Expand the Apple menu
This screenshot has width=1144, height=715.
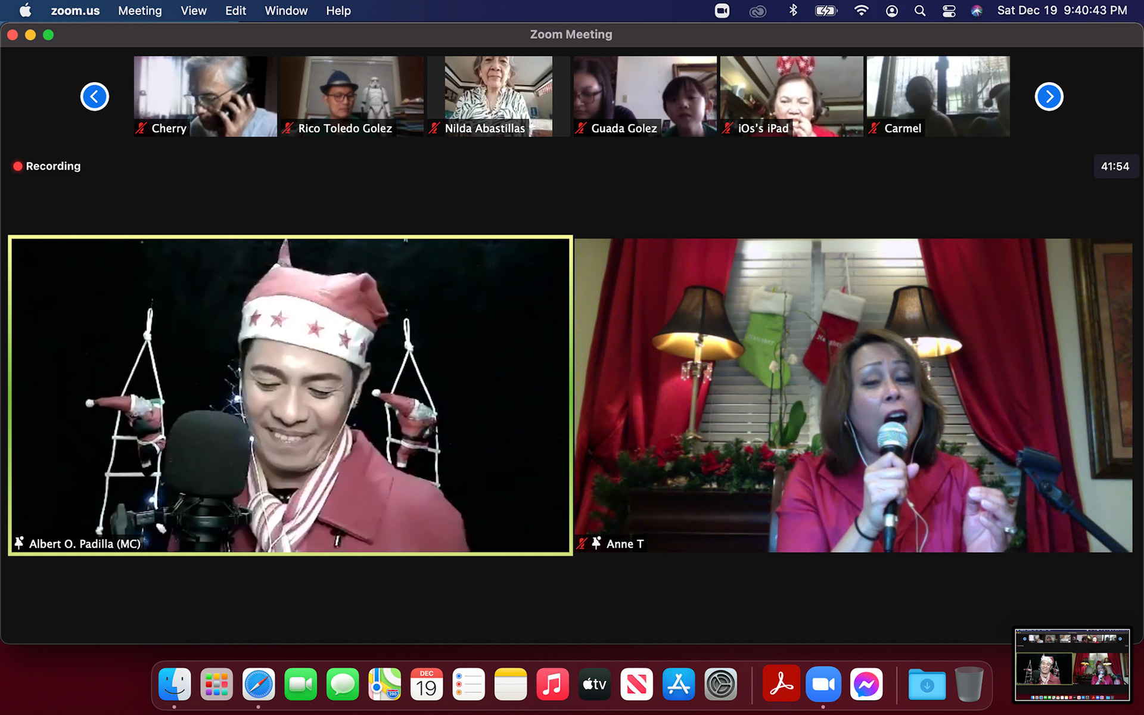click(x=25, y=11)
